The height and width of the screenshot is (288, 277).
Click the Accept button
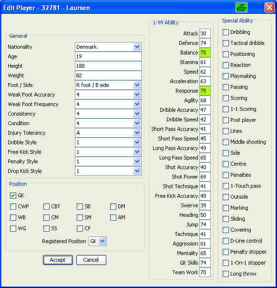pos(58,260)
